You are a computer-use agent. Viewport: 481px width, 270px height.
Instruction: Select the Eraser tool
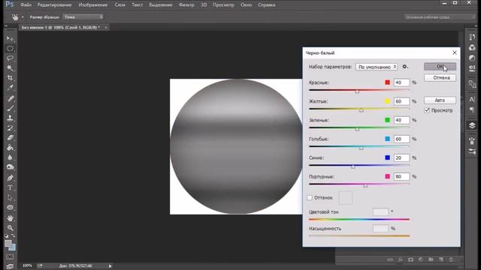tap(10, 138)
